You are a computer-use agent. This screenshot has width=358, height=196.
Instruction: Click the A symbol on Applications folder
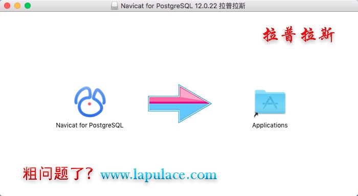point(270,103)
